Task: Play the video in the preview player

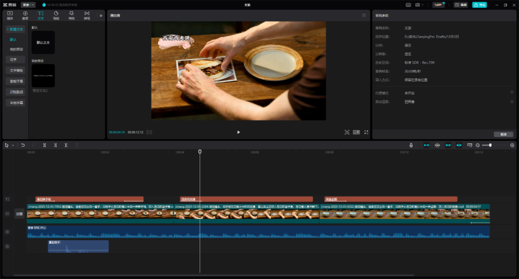Action: pos(238,132)
